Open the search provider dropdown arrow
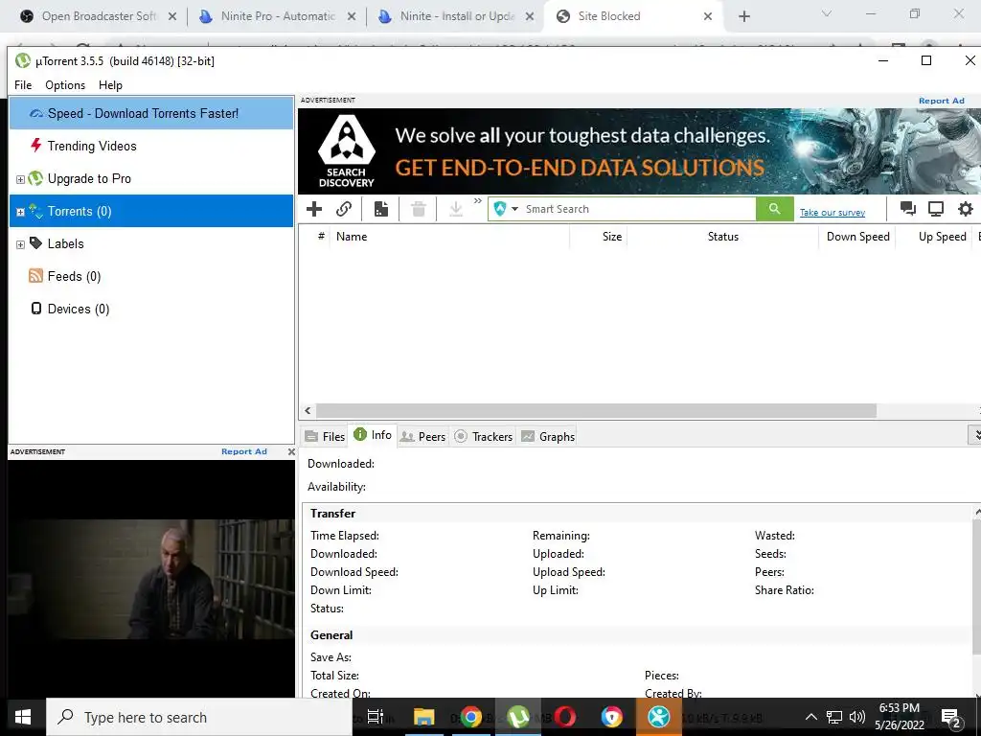 [514, 209]
